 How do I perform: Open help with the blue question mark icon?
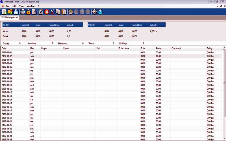coord(100,12)
